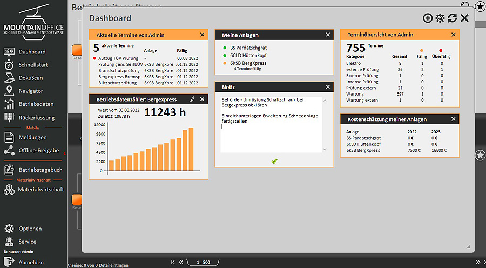486x268 pixels.
Task: Click Abmelden to log out
Action: 31,262
